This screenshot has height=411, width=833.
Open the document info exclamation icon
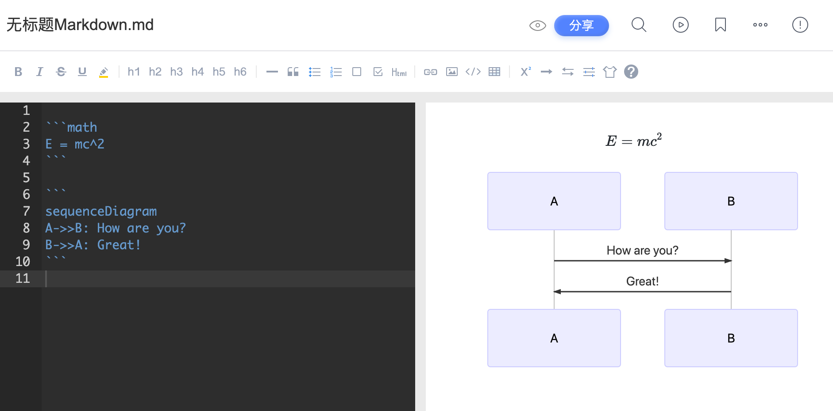pos(800,25)
